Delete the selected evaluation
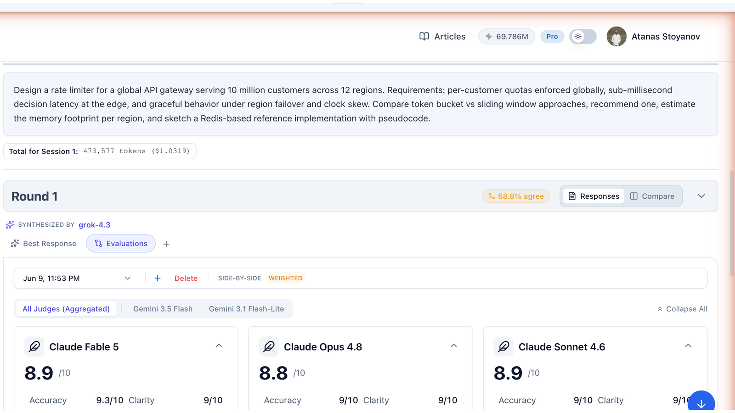735x413 pixels. [186, 278]
